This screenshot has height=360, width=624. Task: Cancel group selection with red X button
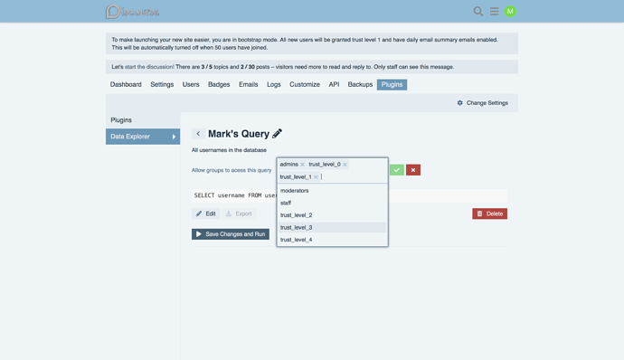[413, 170]
